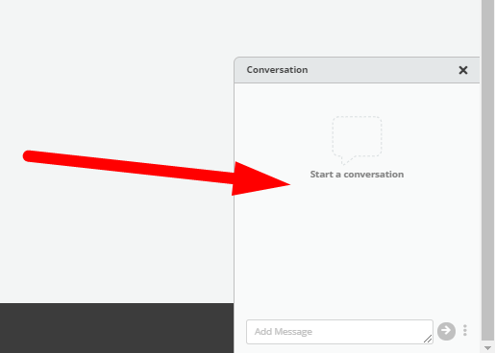Click the dark footer bar
The height and width of the screenshot is (353, 495).
pyautogui.click(x=116, y=328)
